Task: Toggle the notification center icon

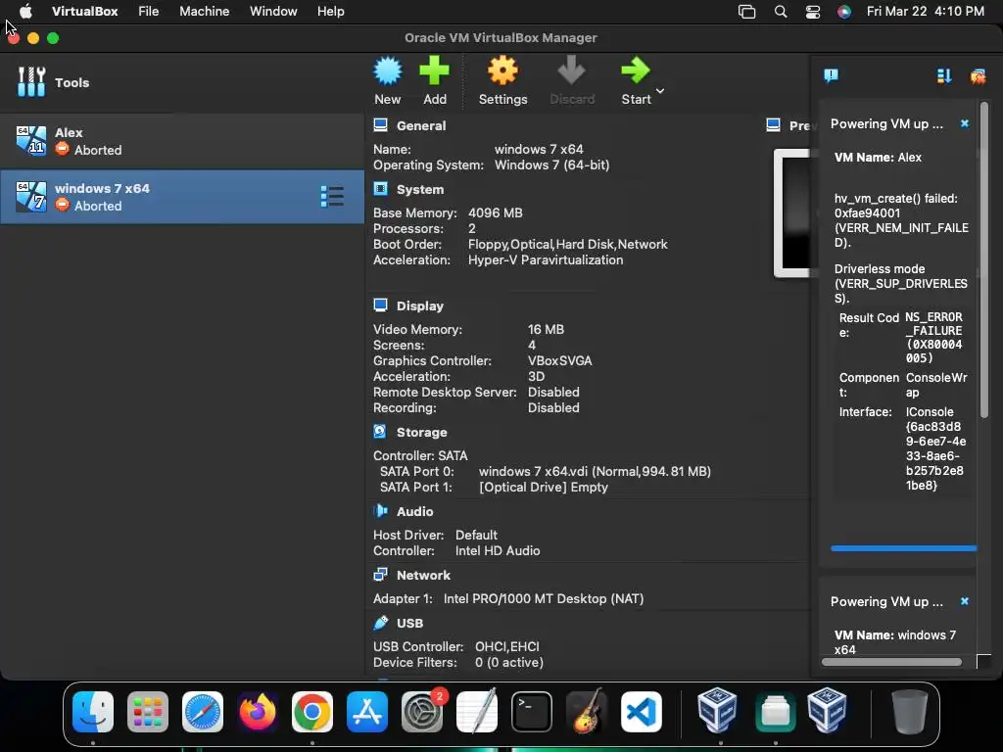Action: 831,76
